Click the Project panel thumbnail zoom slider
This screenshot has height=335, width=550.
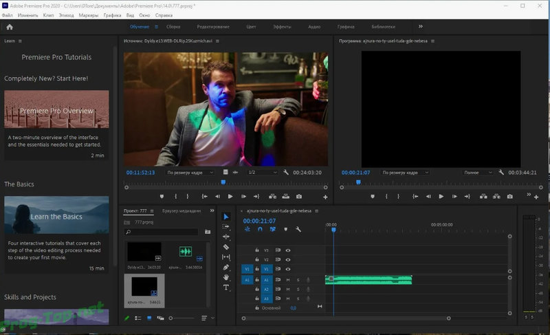181,318
